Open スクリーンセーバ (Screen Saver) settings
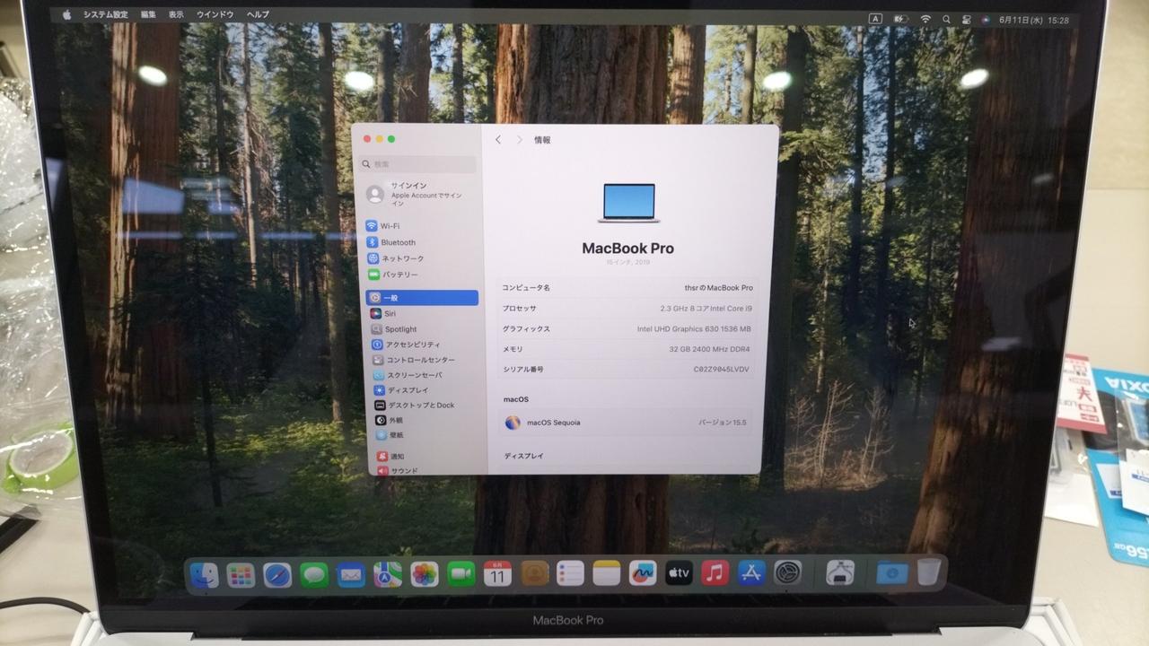 [x=414, y=375]
